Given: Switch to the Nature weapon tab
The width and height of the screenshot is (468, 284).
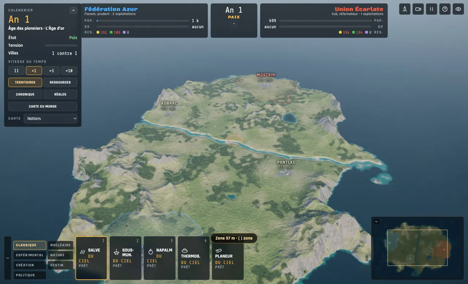Looking at the screenshot, I should tap(61, 255).
